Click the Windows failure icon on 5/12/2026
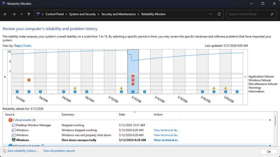Image resolution: width=280 pixels, height=157 pixels. click(133, 80)
